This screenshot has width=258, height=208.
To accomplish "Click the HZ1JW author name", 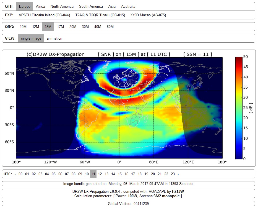I will click(x=178, y=191).
